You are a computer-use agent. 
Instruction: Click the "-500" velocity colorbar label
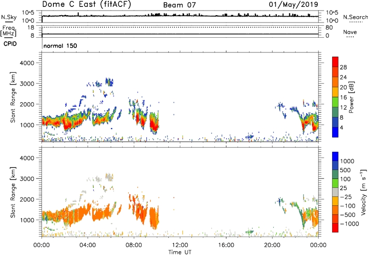pyautogui.click(x=348, y=215)
